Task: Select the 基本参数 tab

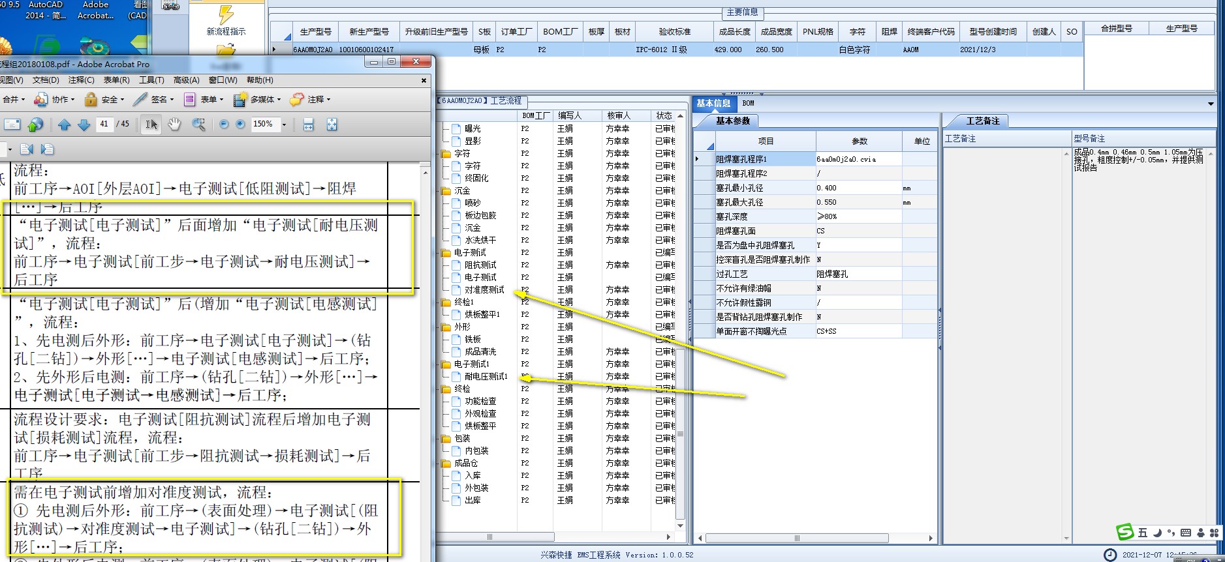Action: (734, 121)
